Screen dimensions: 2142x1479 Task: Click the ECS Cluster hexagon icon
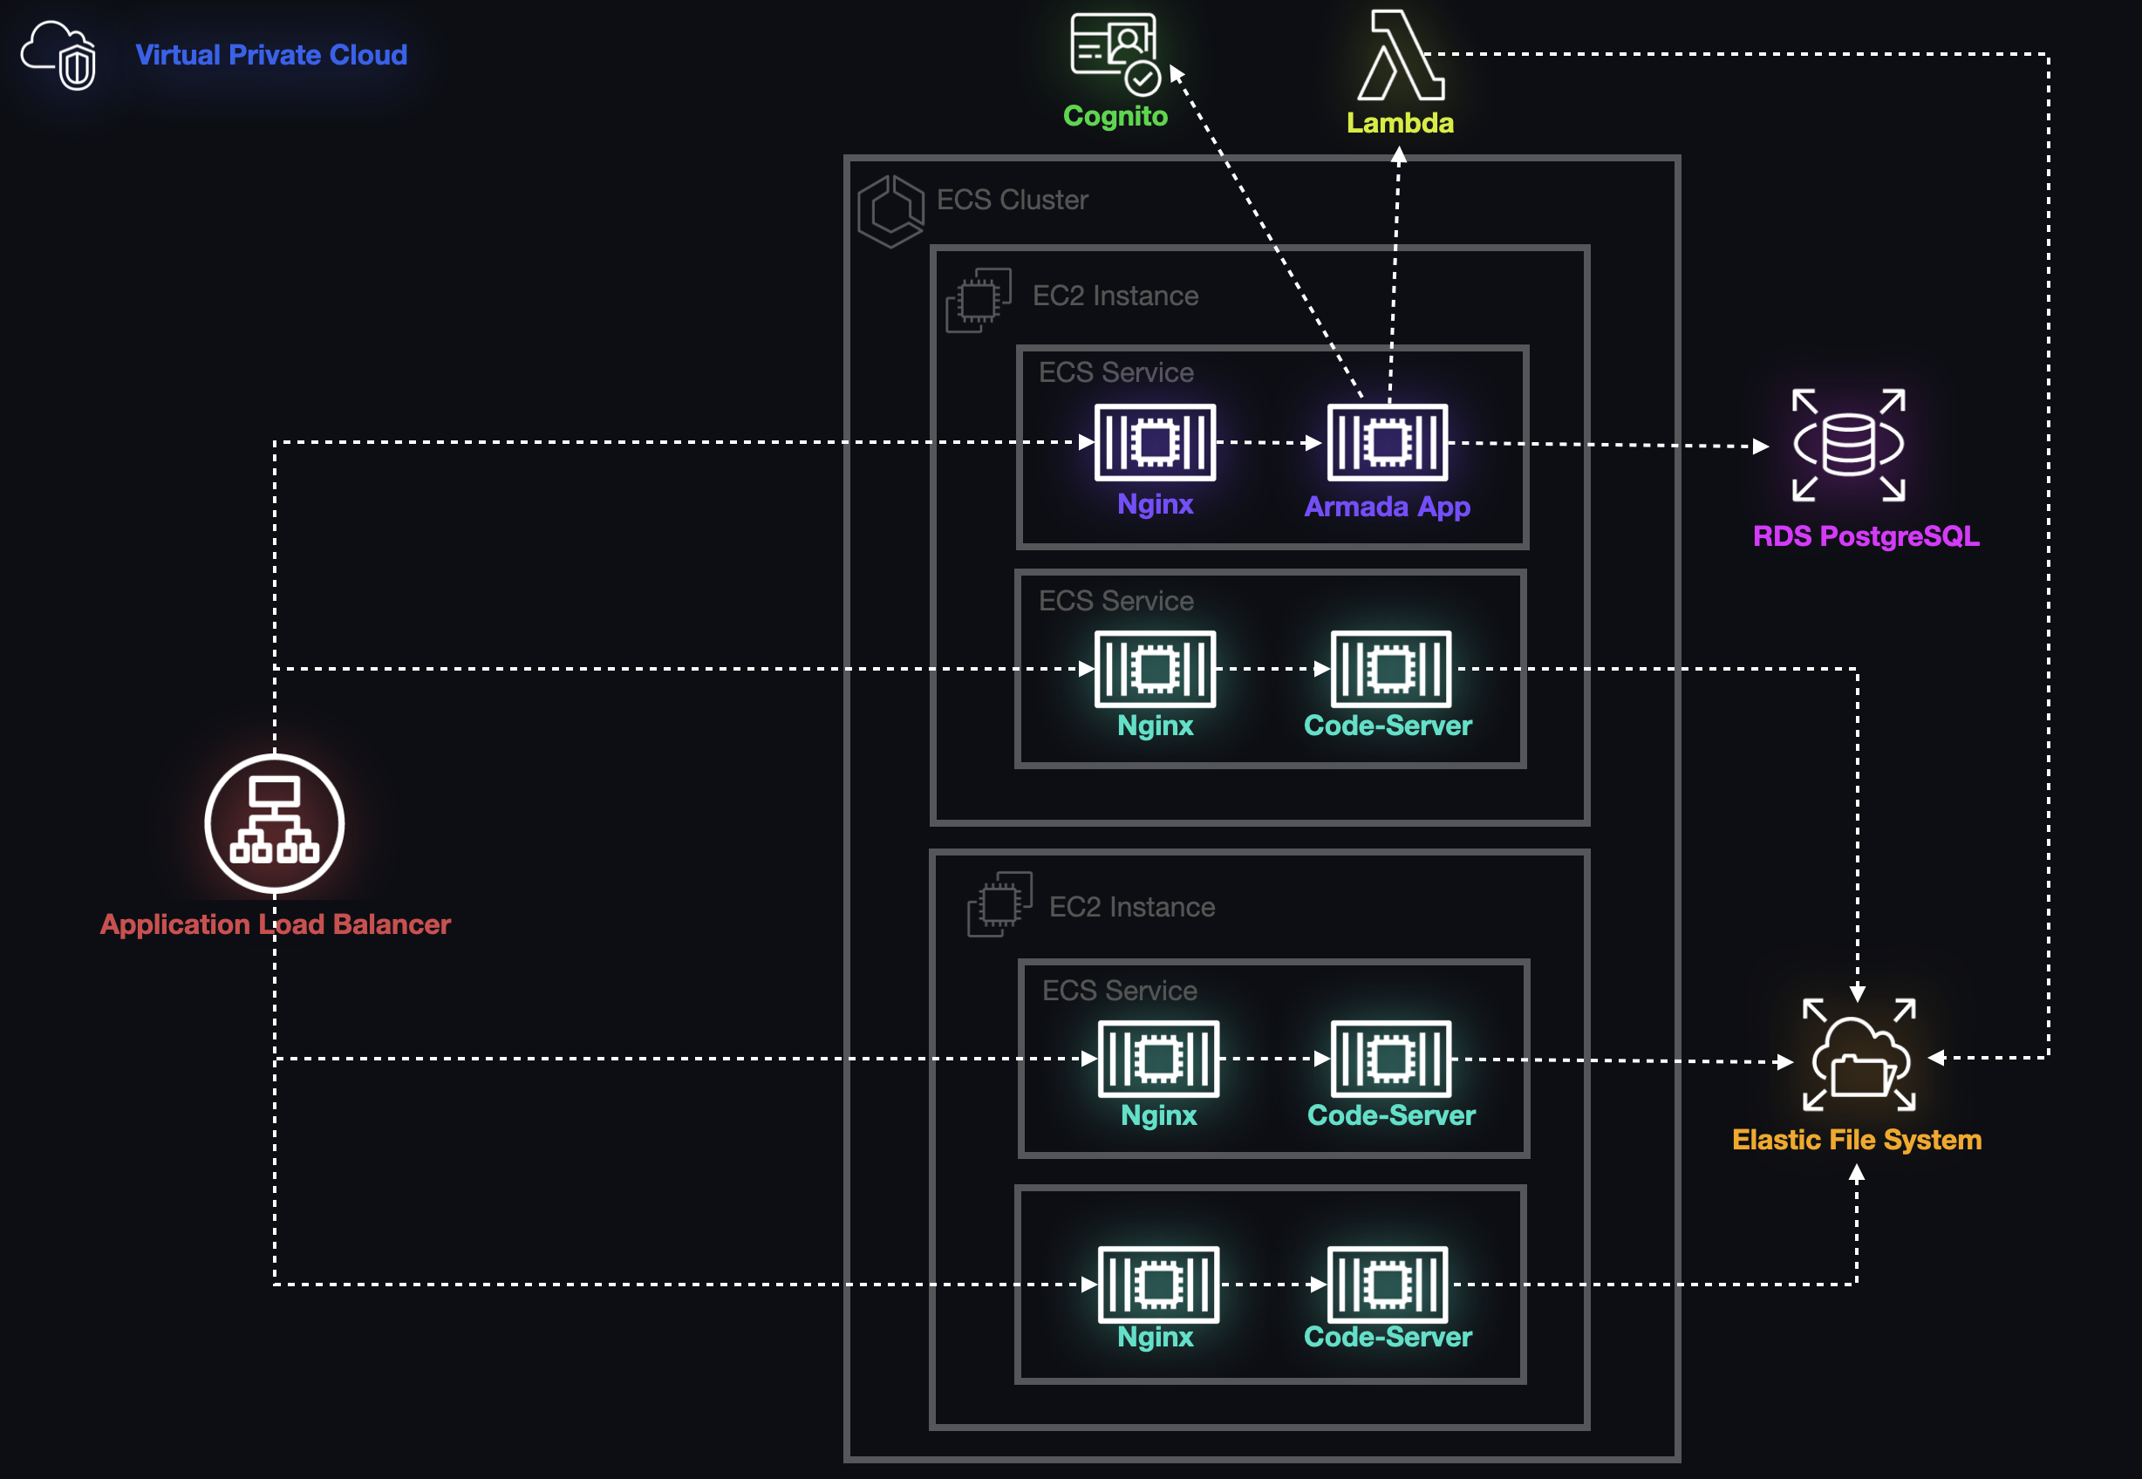click(x=890, y=211)
